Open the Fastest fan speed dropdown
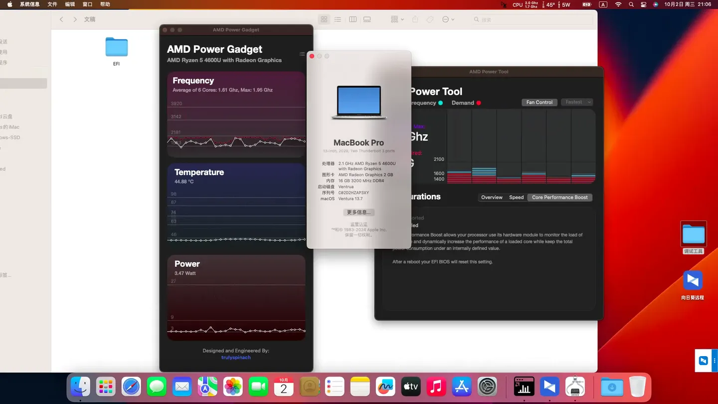The height and width of the screenshot is (404, 718). (x=577, y=102)
